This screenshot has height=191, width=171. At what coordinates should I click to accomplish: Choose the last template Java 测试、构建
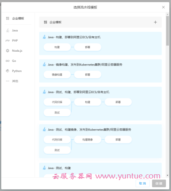100,170
